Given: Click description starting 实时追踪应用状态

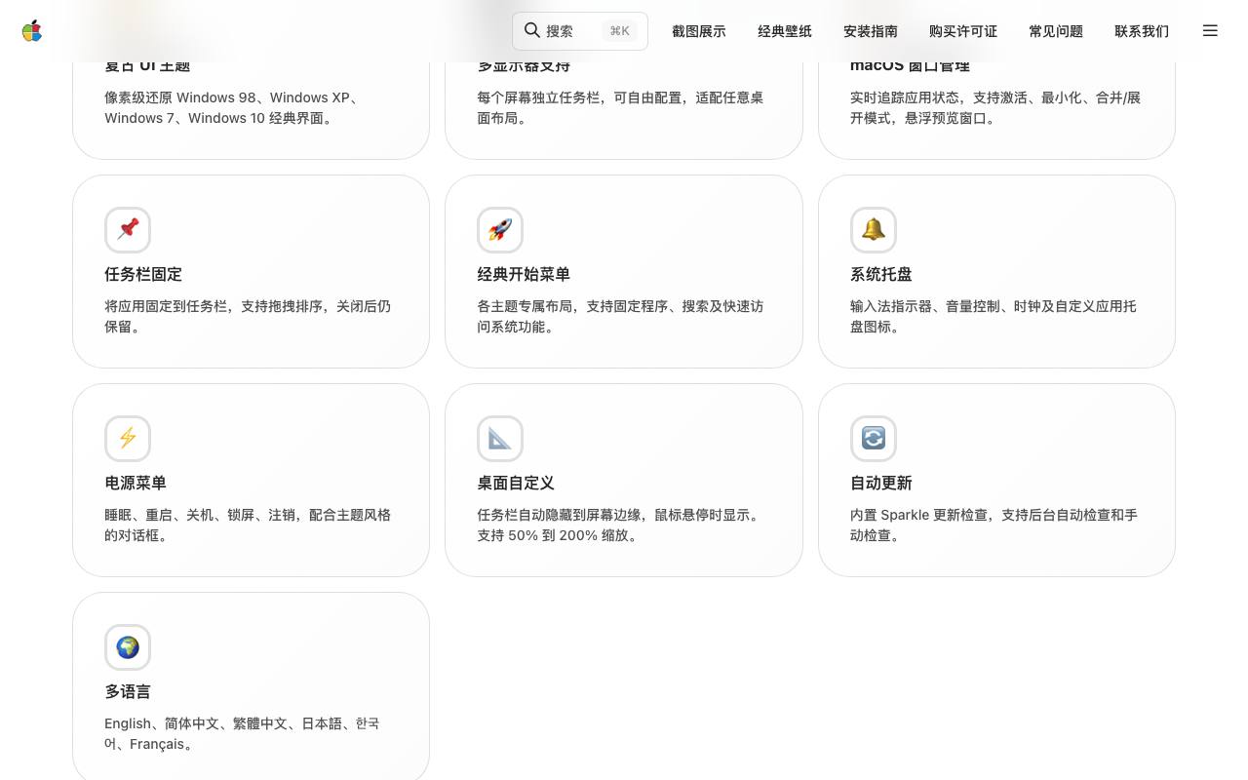Looking at the screenshot, I should point(995,108).
